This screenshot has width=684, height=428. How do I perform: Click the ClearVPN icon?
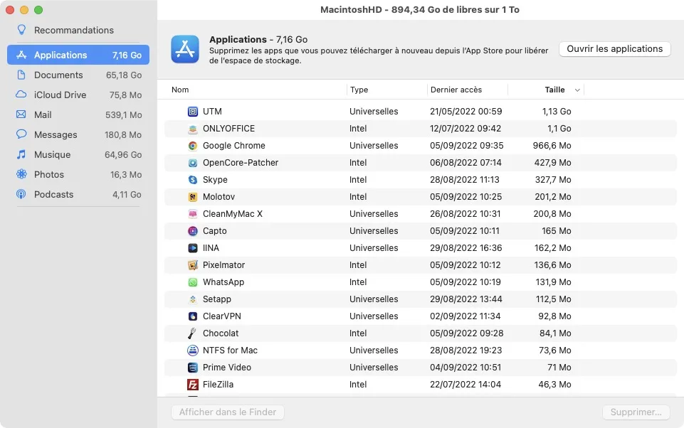(192, 316)
